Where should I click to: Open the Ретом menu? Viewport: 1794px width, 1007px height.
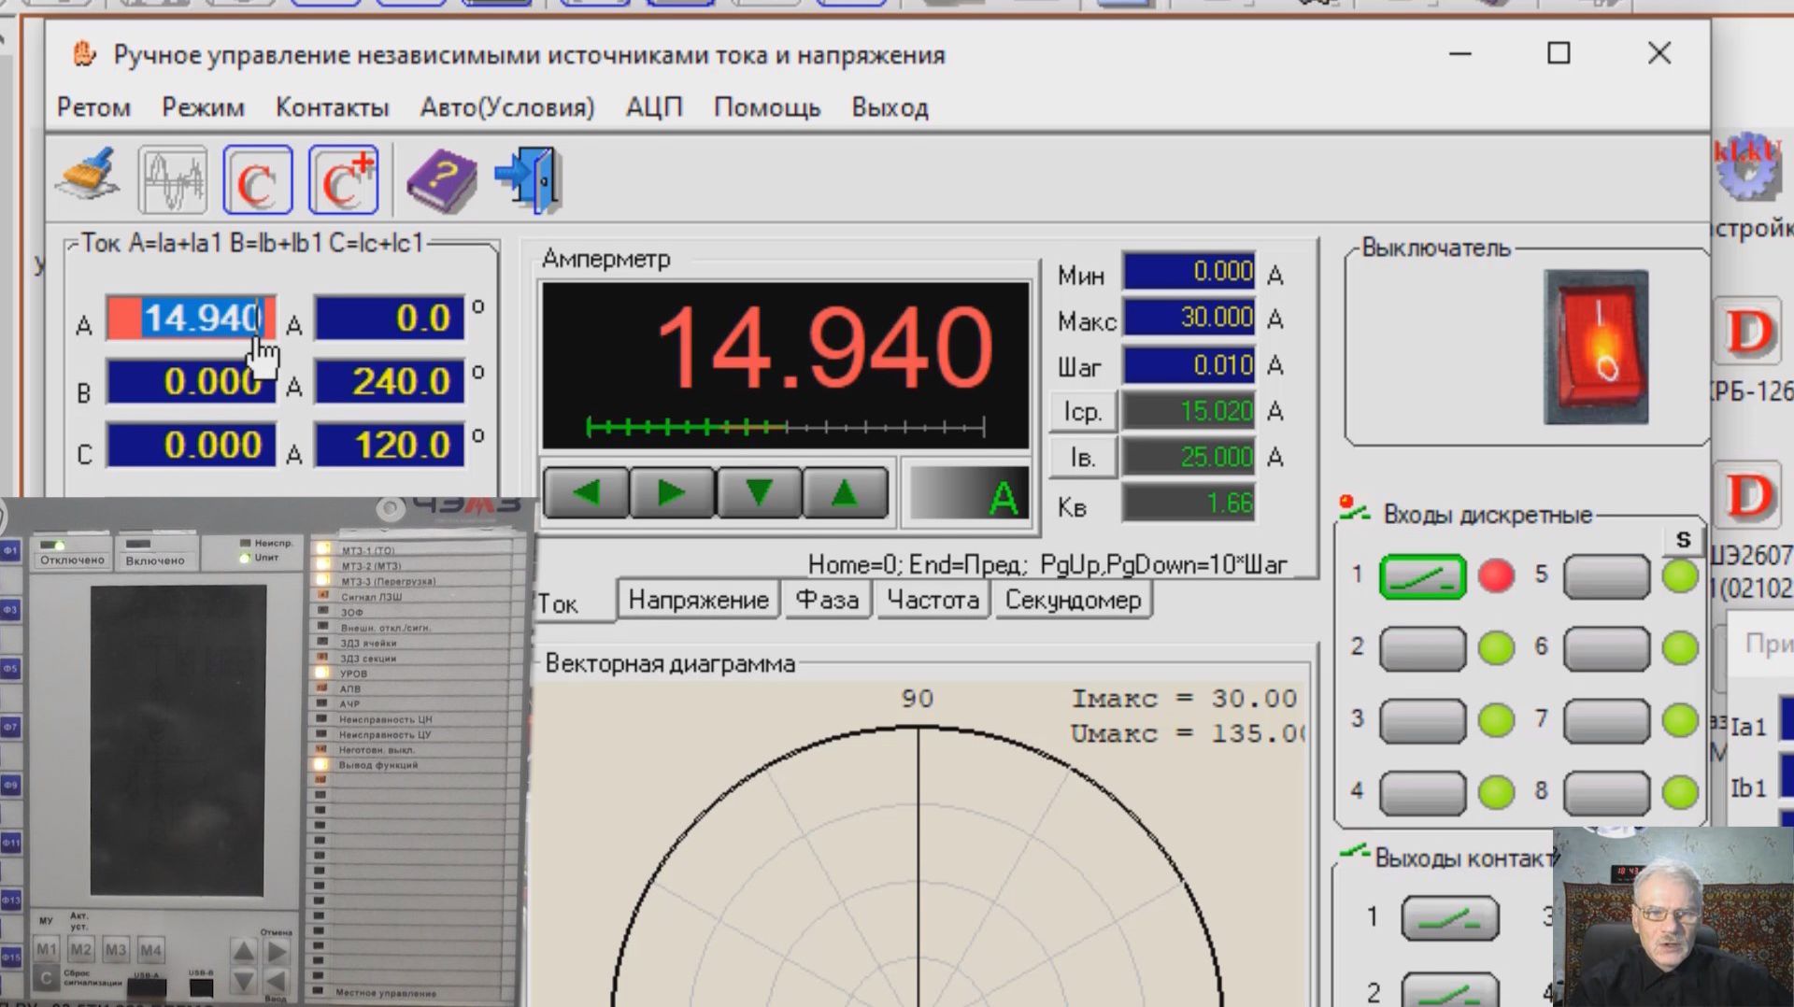pos(93,108)
